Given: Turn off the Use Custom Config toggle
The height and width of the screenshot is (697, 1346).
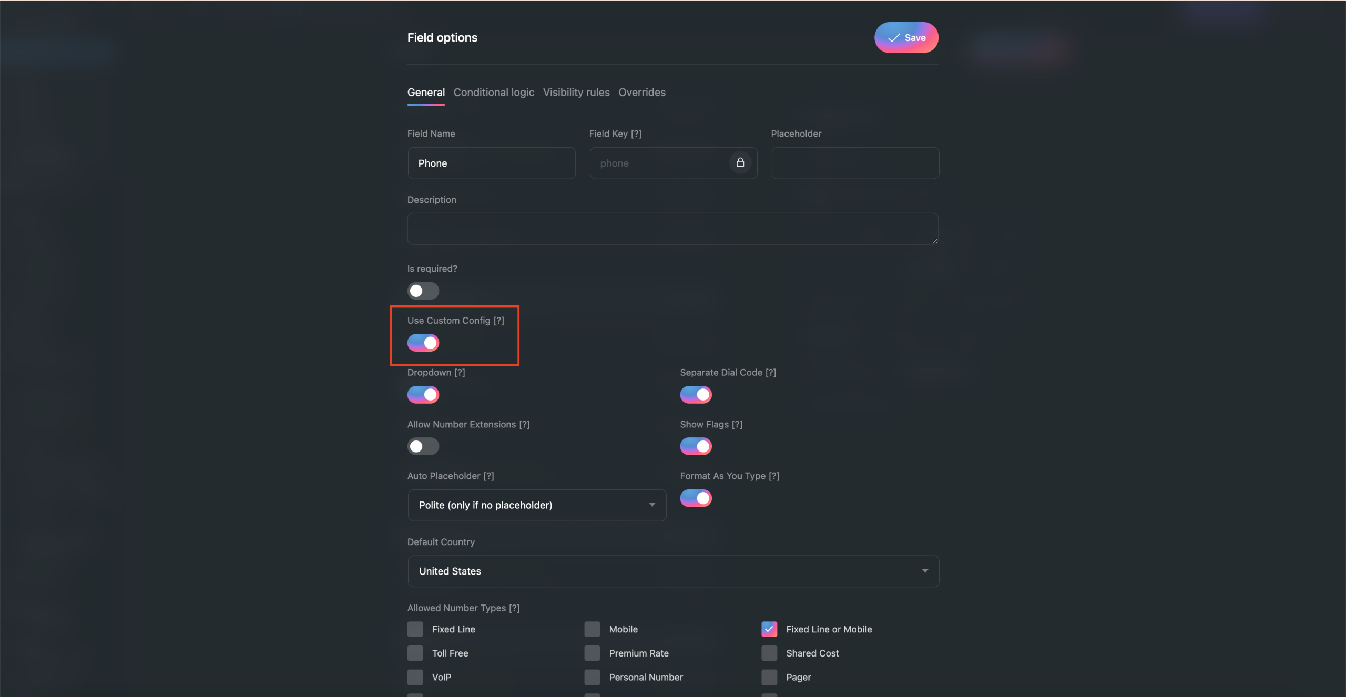Looking at the screenshot, I should [x=423, y=343].
